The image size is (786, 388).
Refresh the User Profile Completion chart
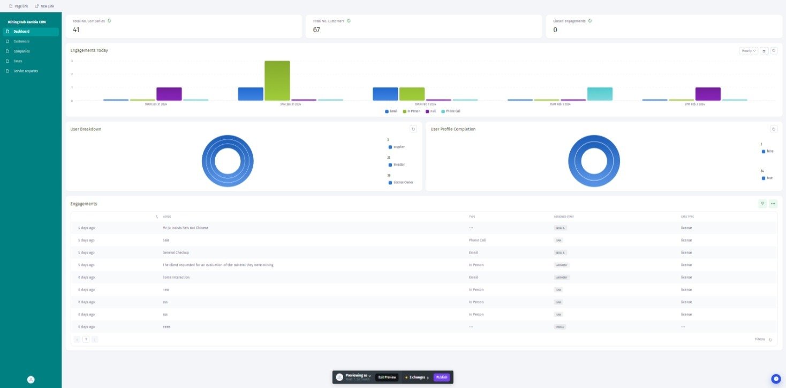(x=774, y=129)
